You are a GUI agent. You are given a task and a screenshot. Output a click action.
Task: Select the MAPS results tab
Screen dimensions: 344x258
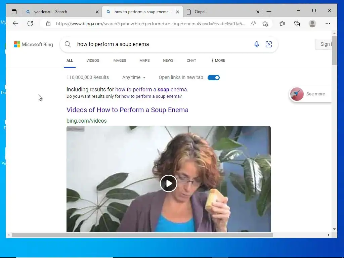[144, 60]
